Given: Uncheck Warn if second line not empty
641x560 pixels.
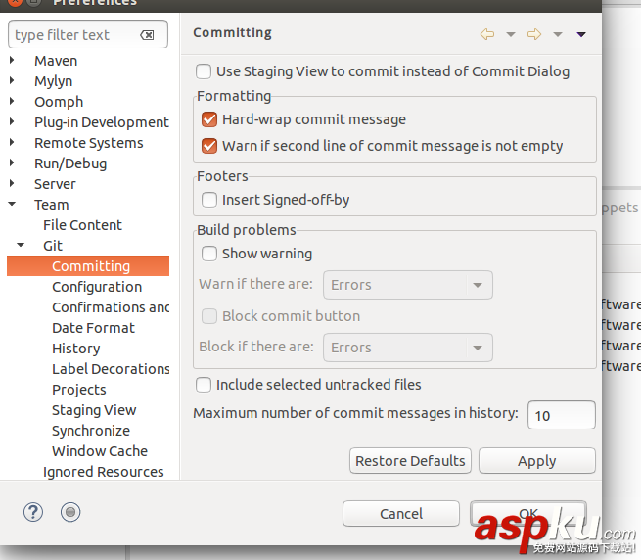Looking at the screenshot, I should pyautogui.click(x=209, y=146).
